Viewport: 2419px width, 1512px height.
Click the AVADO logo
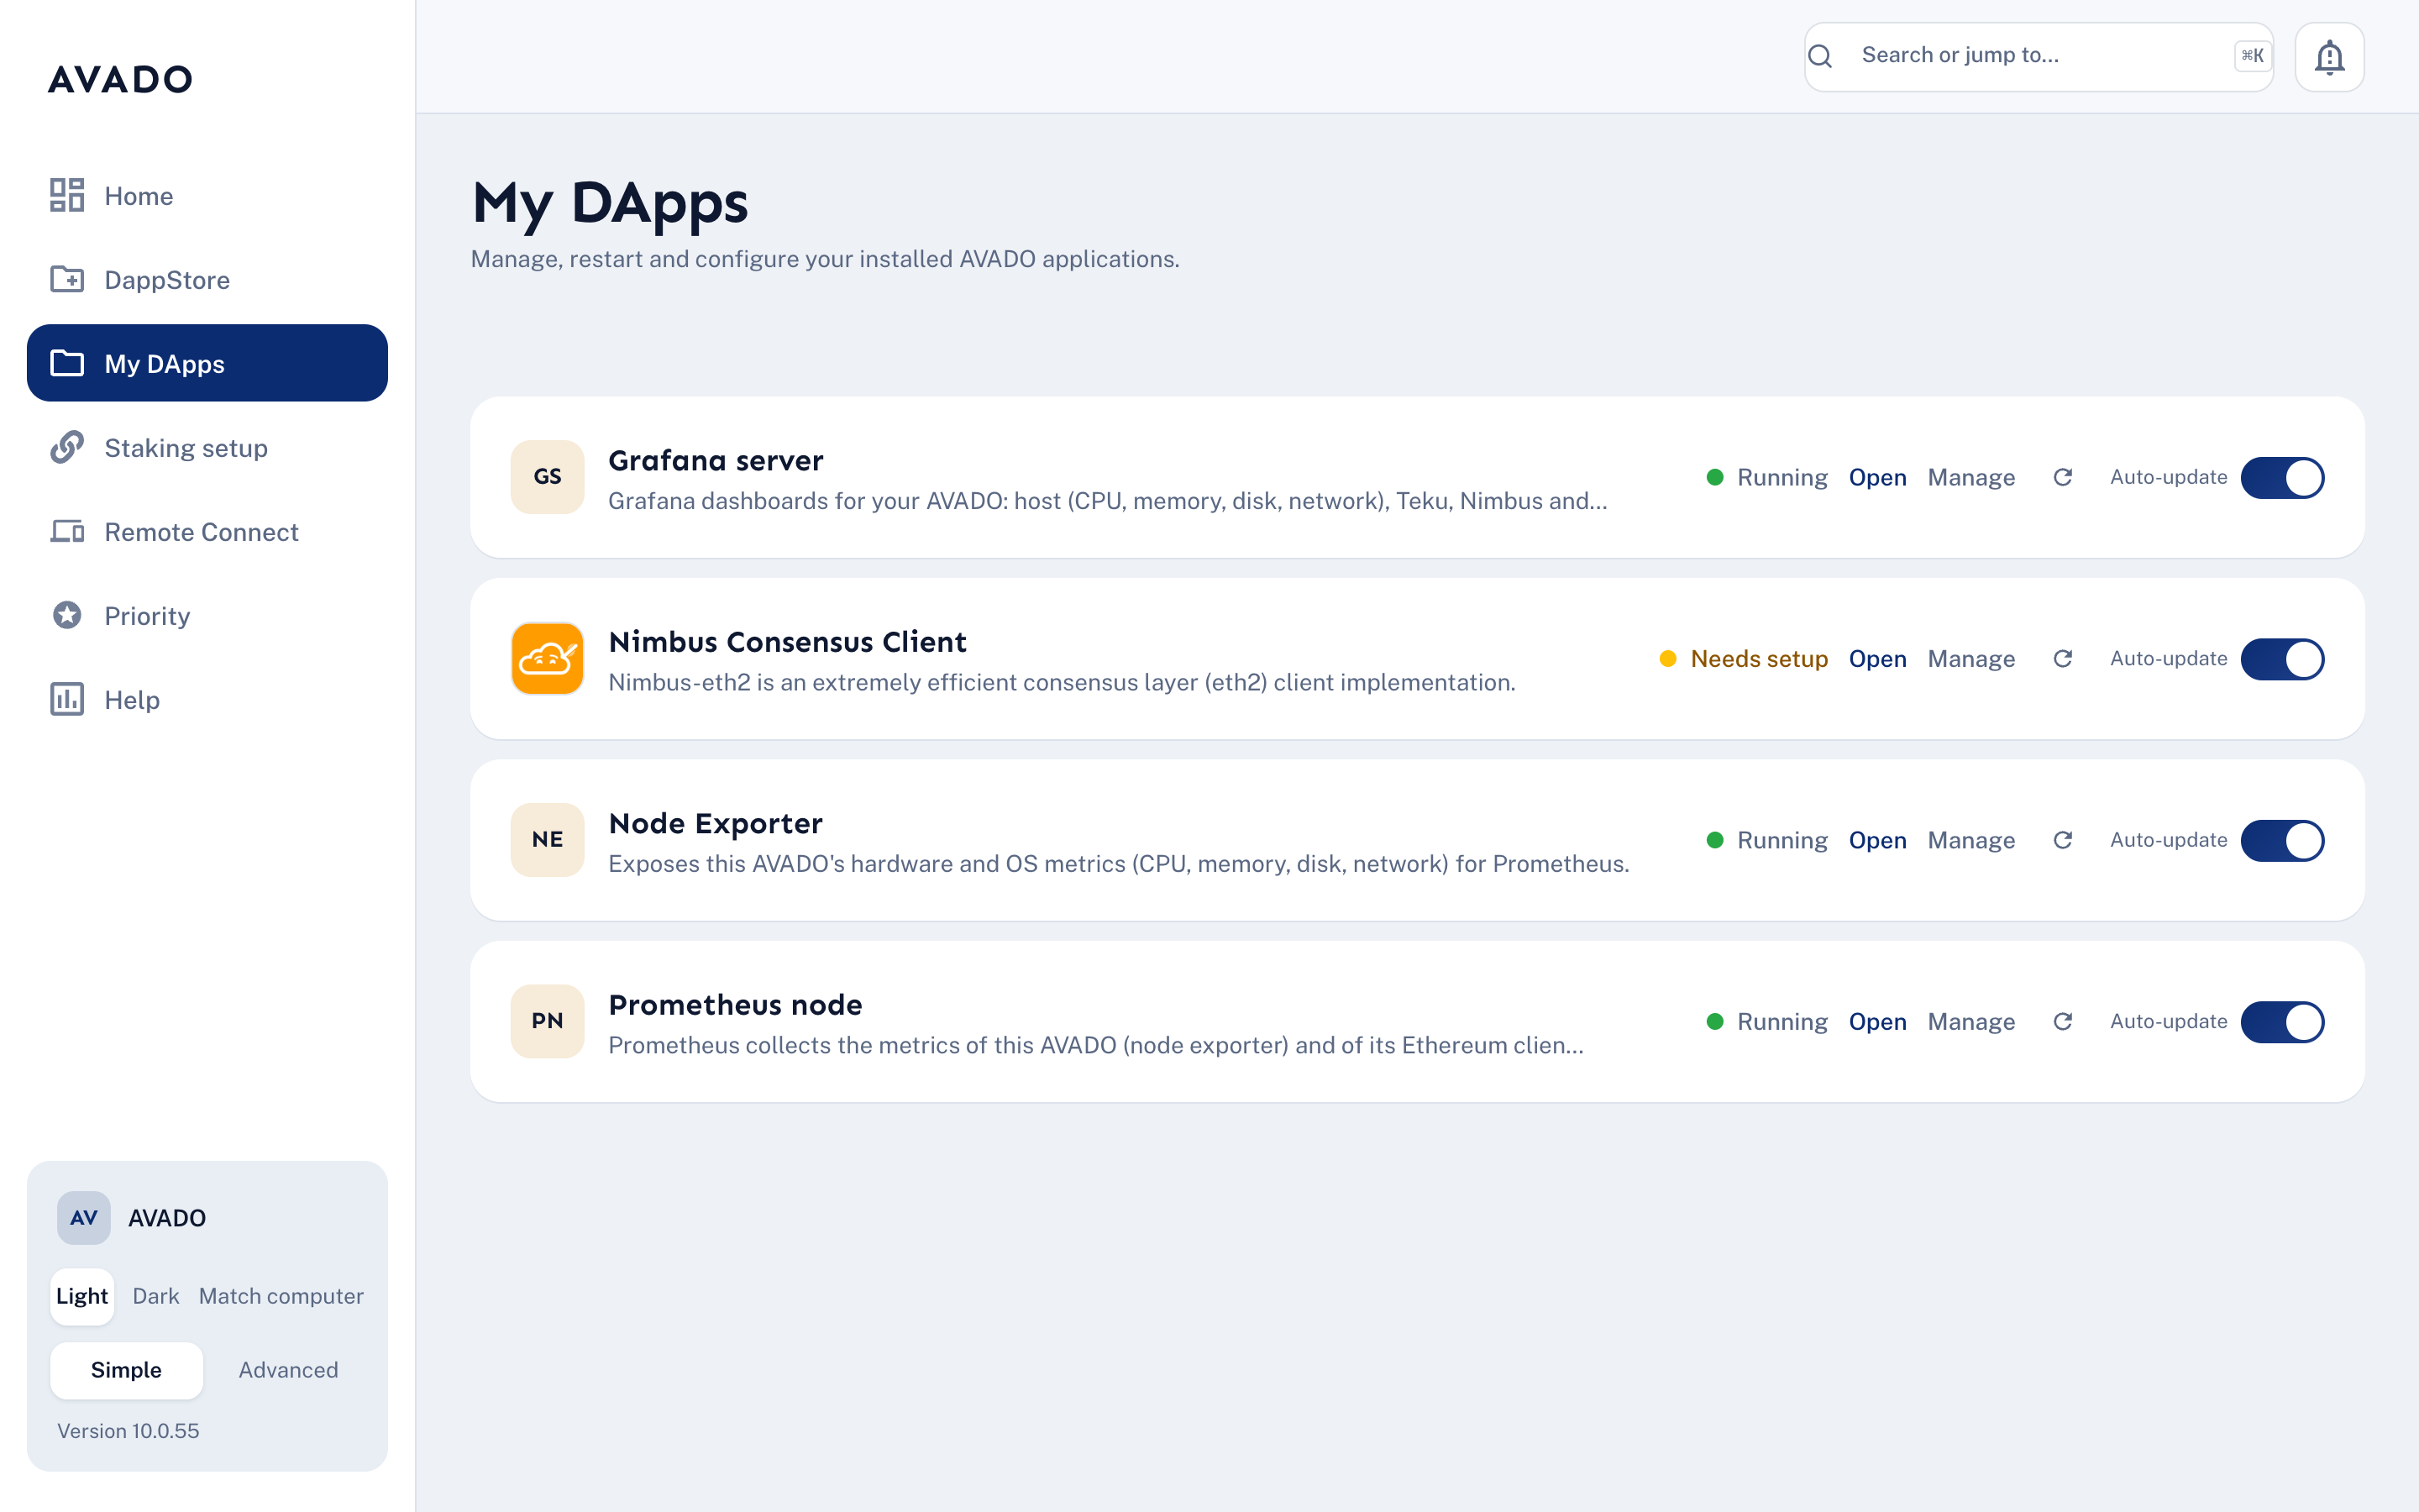point(120,79)
